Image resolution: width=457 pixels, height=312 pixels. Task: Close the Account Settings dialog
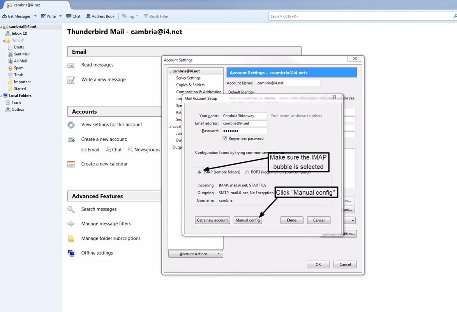point(355,58)
